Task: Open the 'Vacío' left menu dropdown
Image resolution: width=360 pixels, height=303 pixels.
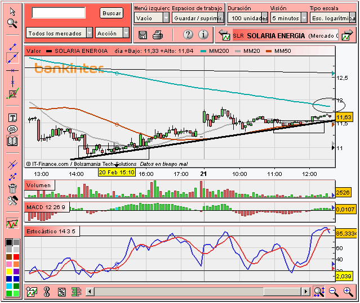Action: coord(152,17)
